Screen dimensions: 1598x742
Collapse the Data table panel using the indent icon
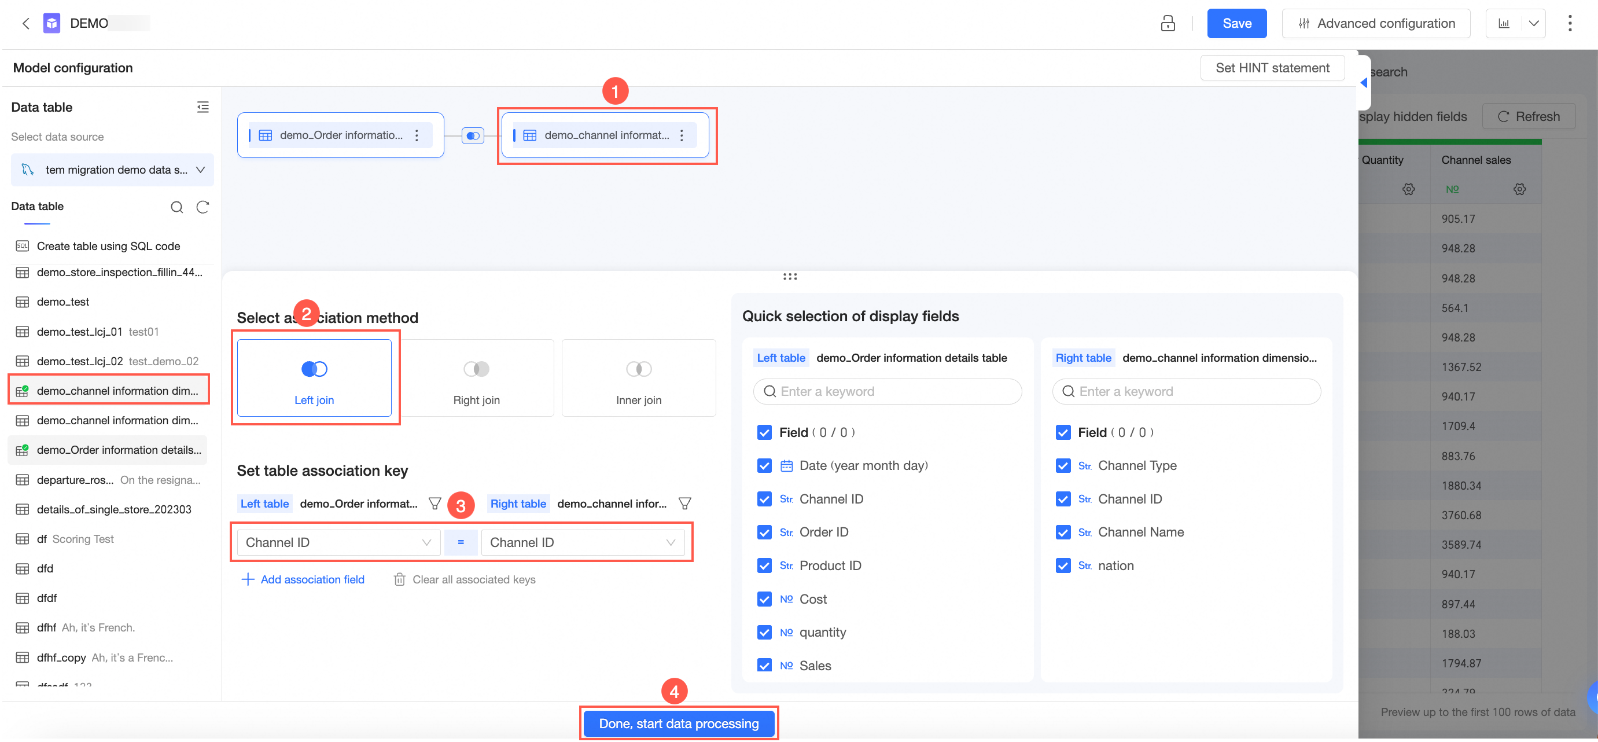tap(203, 107)
